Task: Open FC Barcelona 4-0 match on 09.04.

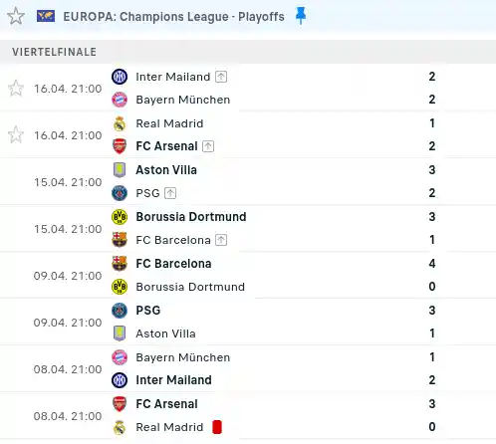Action: click(248, 275)
